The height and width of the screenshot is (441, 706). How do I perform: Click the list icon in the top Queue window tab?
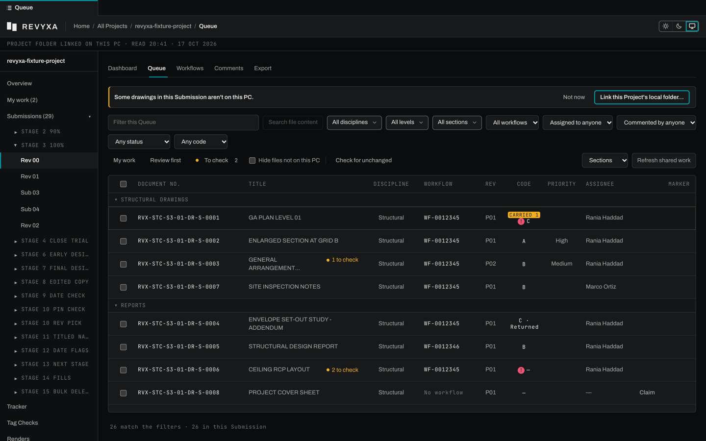pyautogui.click(x=9, y=8)
